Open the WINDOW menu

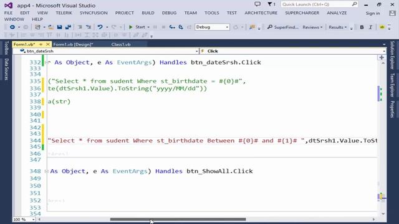[x=14, y=19]
